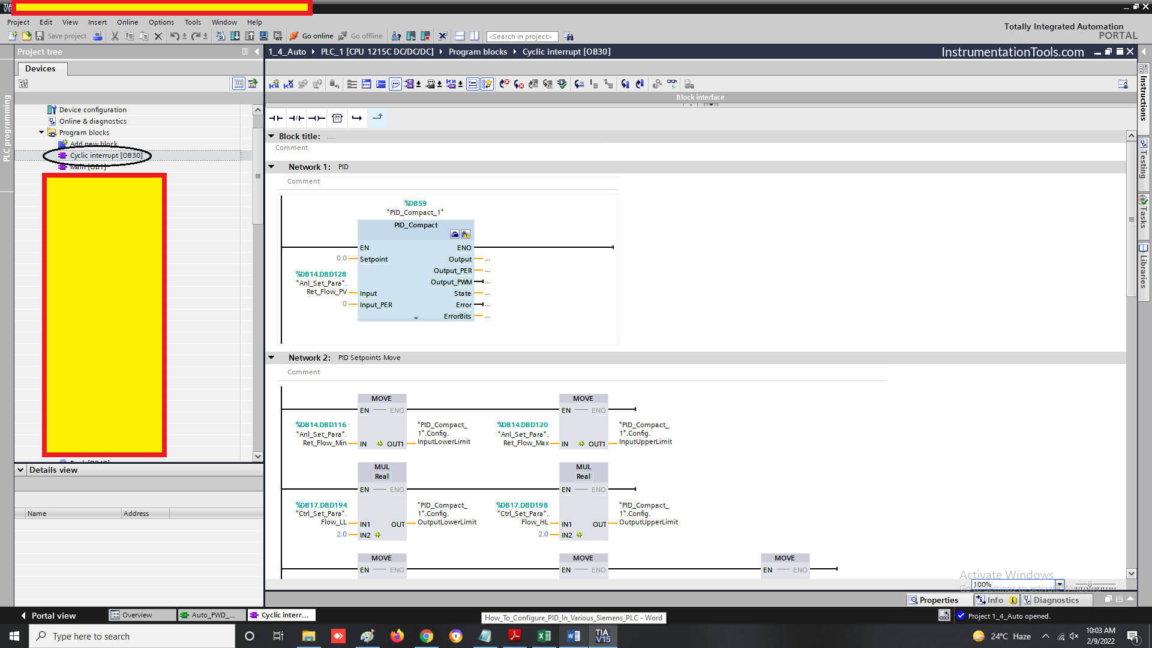Open the Options menu
This screenshot has height=648, width=1152.
coord(161,22)
